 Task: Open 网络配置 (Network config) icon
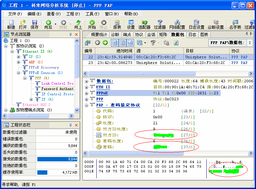[177, 24]
